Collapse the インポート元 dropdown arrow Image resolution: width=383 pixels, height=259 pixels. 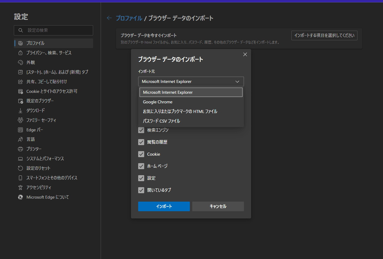pyautogui.click(x=237, y=82)
